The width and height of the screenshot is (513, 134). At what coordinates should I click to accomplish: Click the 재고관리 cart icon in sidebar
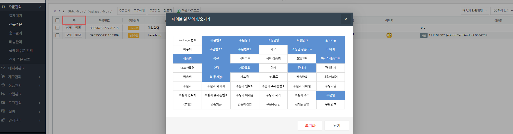coord(3,76)
